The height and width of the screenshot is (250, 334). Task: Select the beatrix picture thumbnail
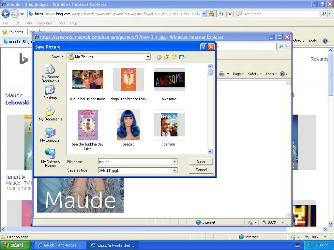click(x=128, y=128)
